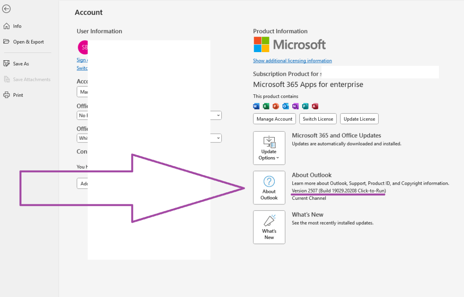Click the About Outlook heading text
The height and width of the screenshot is (297, 464).
(312, 175)
